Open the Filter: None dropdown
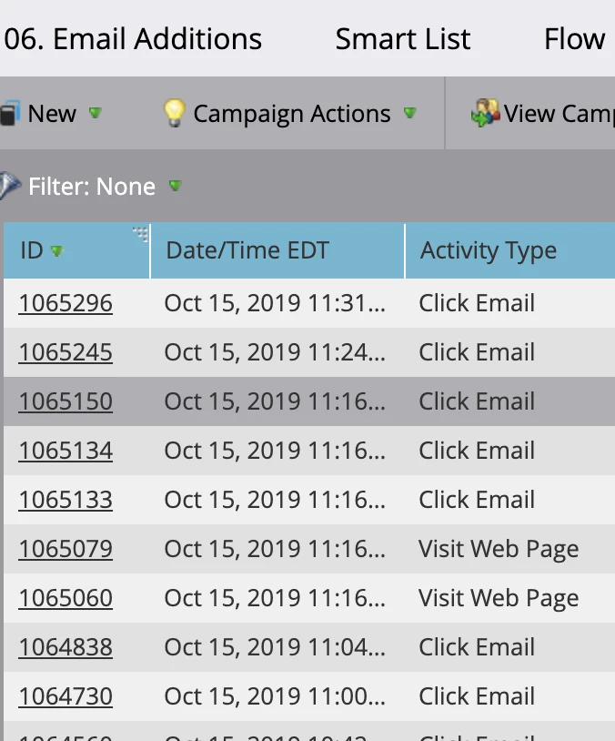This screenshot has height=741, width=615. [176, 186]
